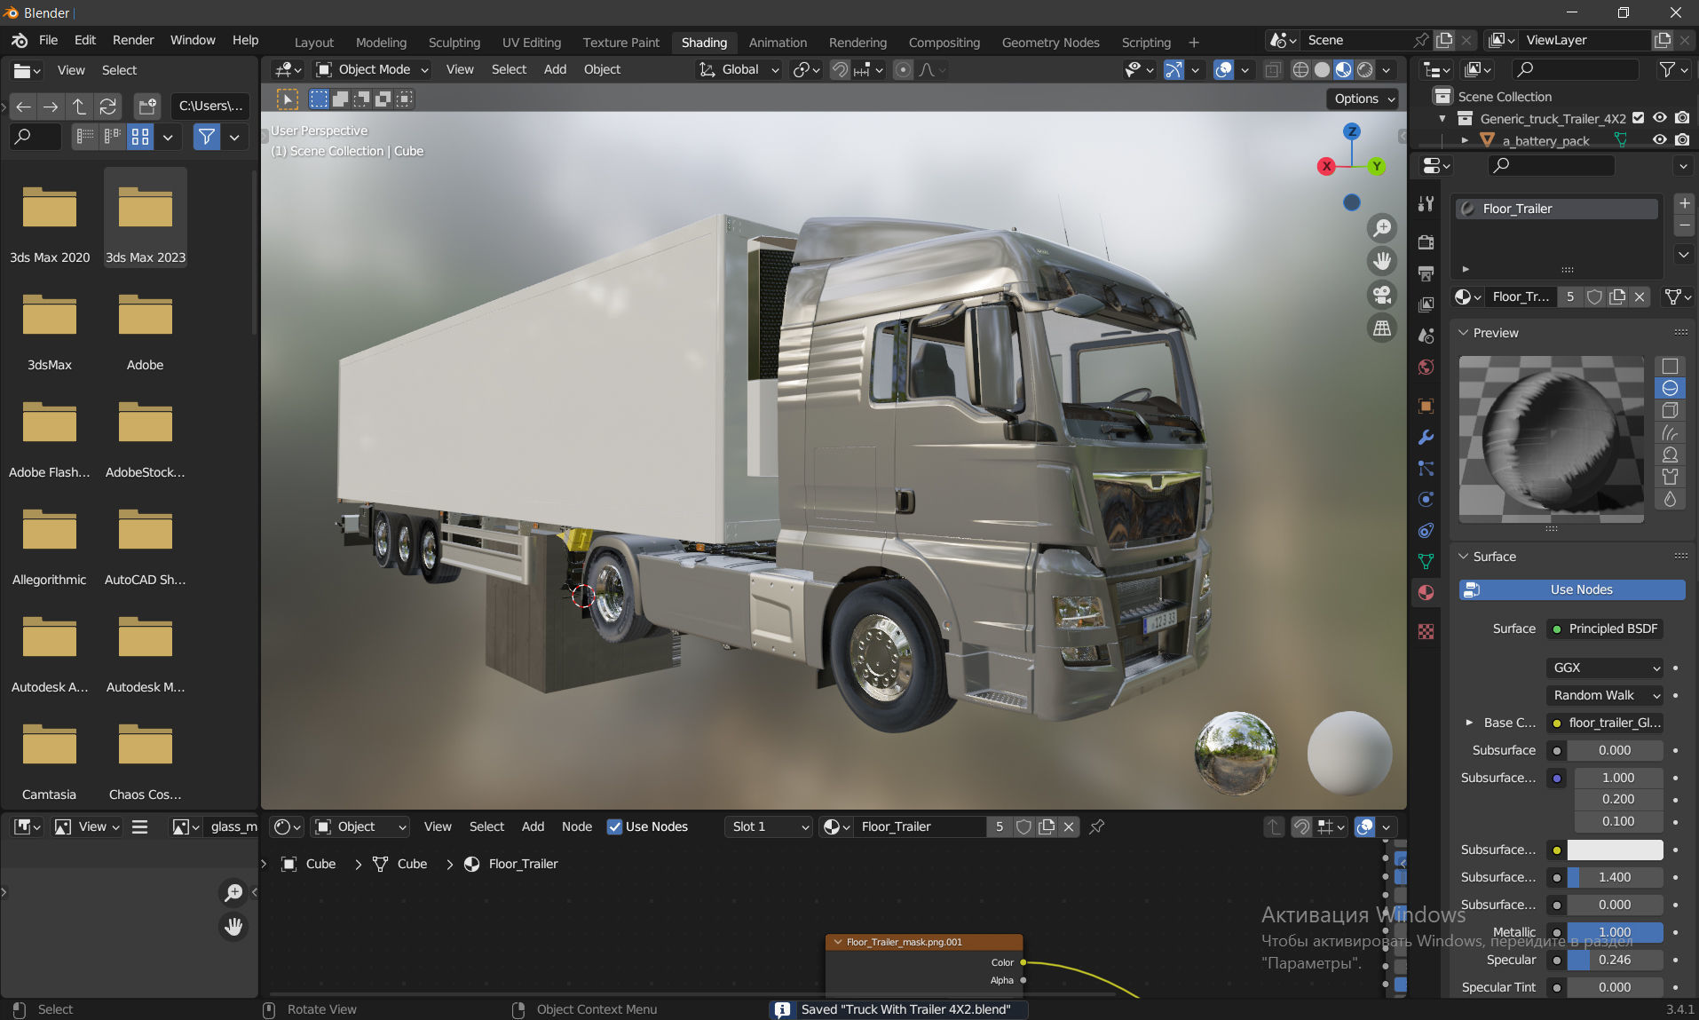Hide a_battery_pack object in viewport
1699x1020 pixels.
1659,140
